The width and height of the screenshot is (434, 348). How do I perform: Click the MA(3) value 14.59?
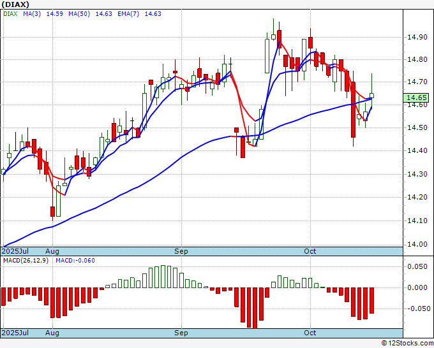click(x=54, y=14)
